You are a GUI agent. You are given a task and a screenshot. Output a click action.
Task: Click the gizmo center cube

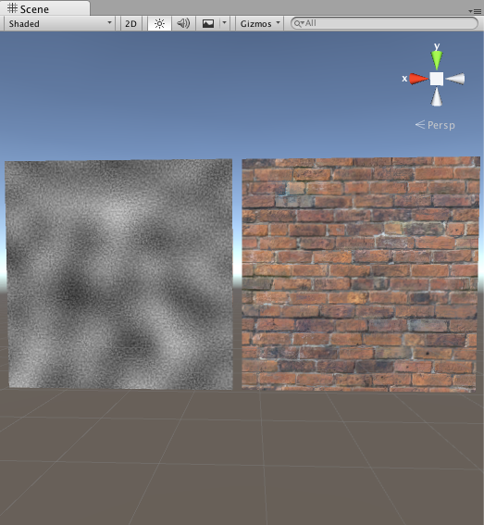point(437,79)
